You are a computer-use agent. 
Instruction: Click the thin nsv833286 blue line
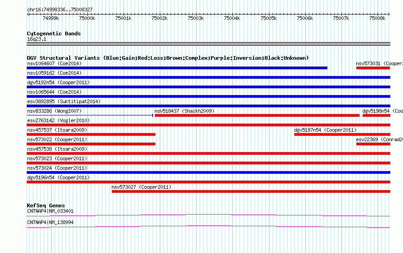point(90,115)
